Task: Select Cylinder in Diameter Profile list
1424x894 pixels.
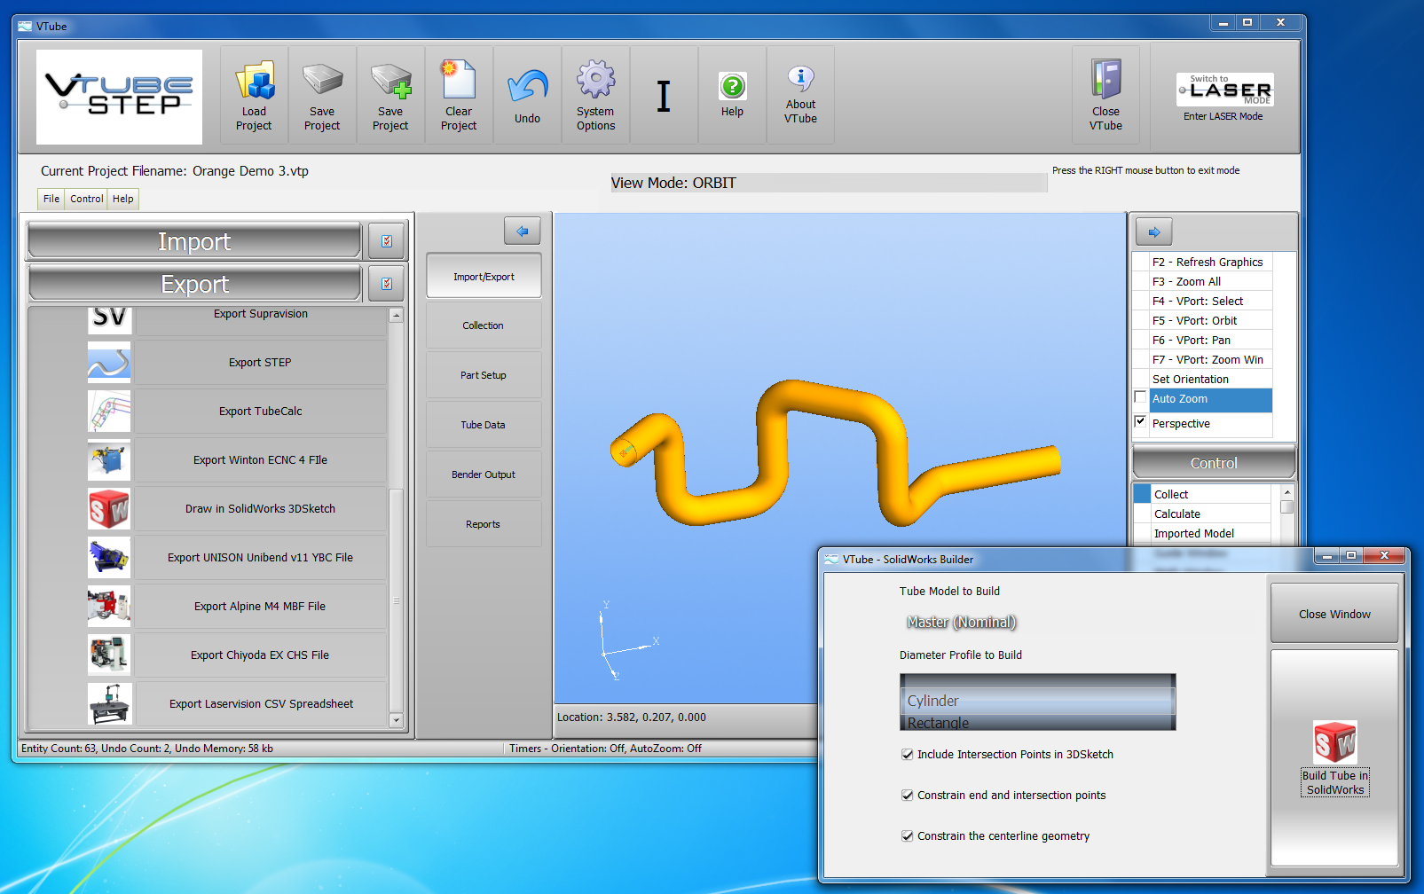Action: pos(1037,701)
